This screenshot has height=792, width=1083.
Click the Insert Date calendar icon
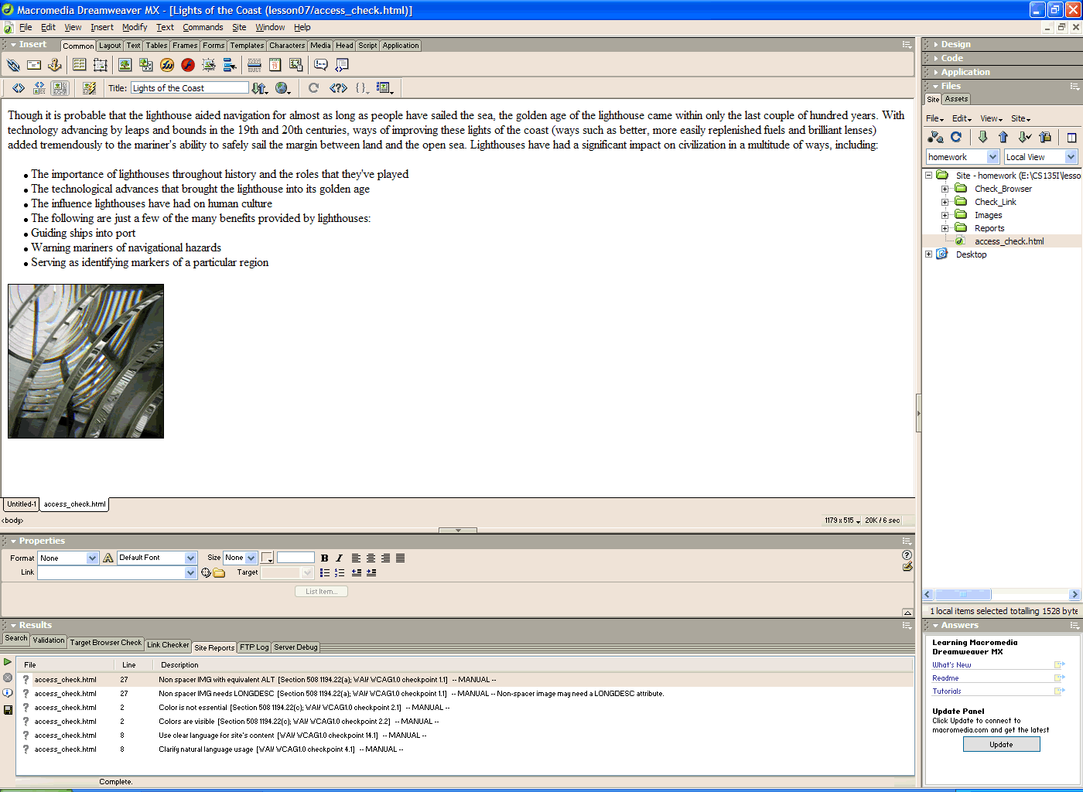coord(275,65)
